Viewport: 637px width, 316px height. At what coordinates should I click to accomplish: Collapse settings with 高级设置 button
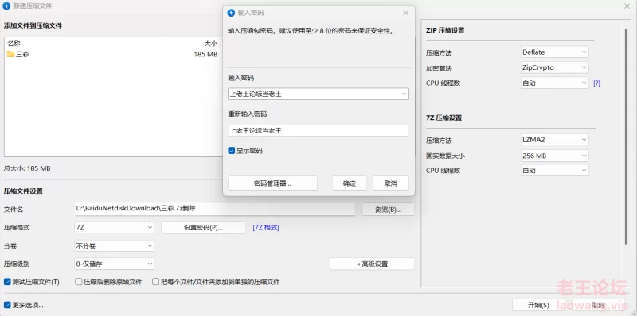coord(372,264)
